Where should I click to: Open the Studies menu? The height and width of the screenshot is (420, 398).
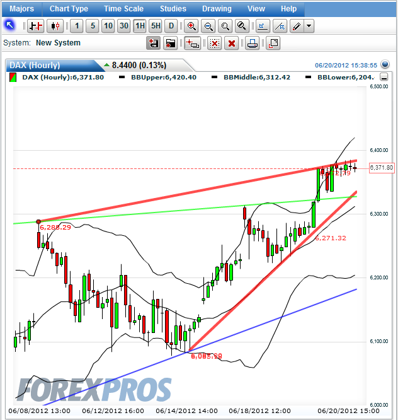point(173,9)
